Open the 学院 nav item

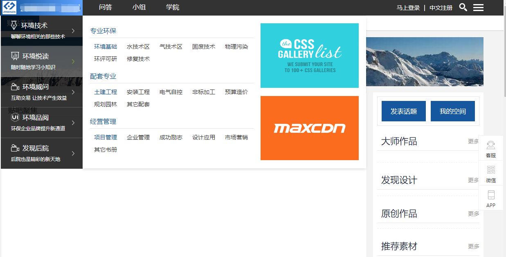(x=173, y=7)
